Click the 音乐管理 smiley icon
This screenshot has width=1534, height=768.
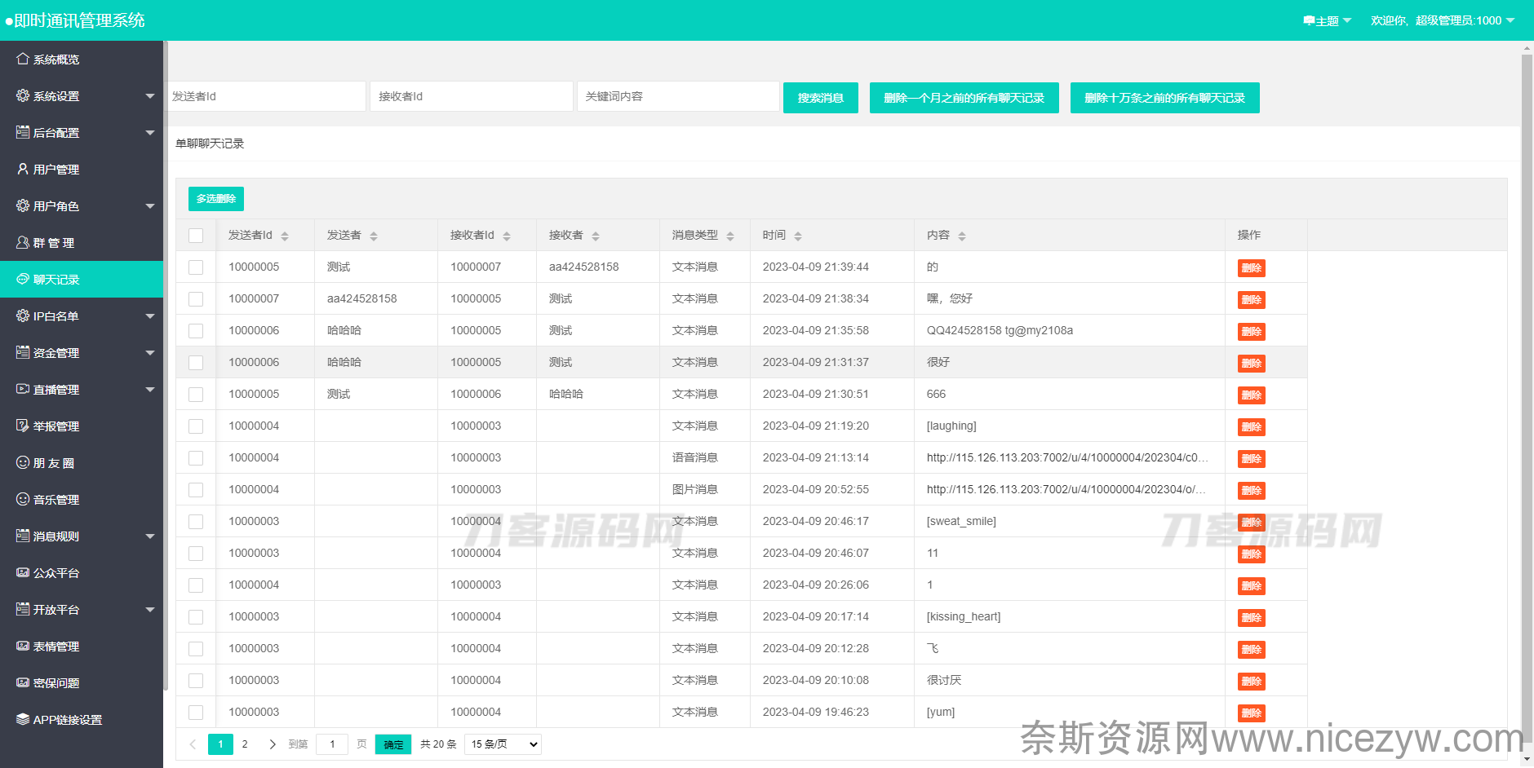23,499
